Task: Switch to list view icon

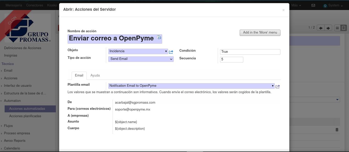Action: 337,28
